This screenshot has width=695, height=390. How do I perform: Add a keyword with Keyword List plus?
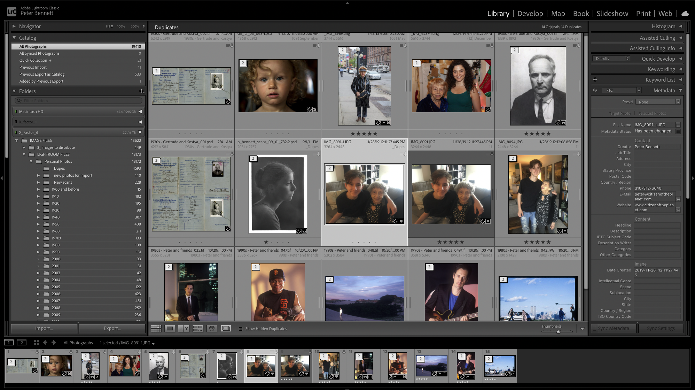tap(595, 79)
